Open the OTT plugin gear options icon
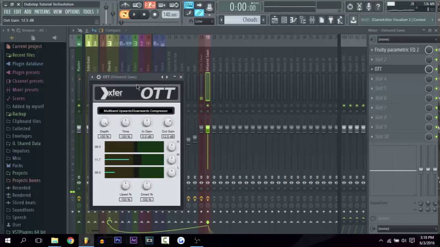 tap(99, 77)
